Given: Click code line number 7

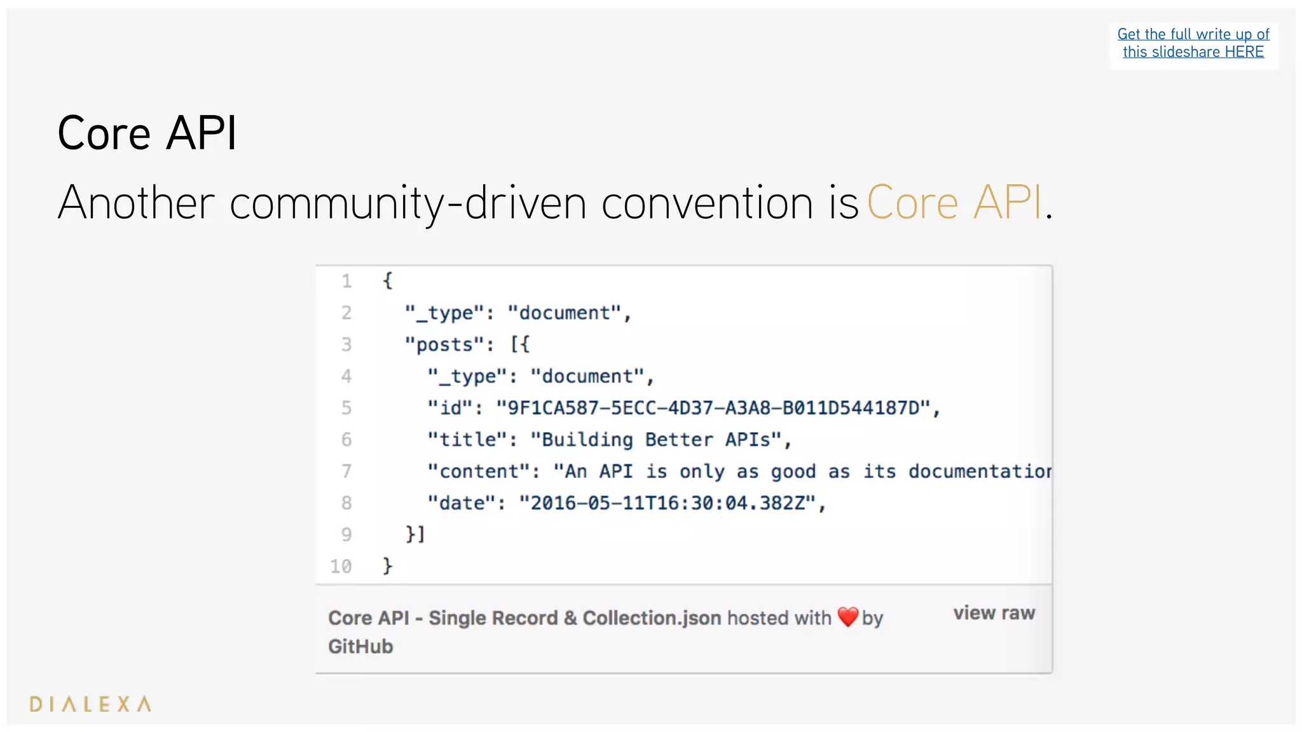Looking at the screenshot, I should tap(346, 471).
